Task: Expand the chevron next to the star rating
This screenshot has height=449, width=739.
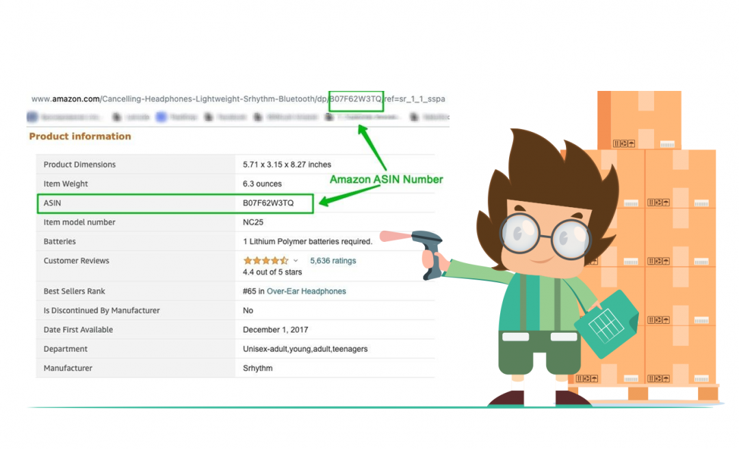Action: point(296,260)
